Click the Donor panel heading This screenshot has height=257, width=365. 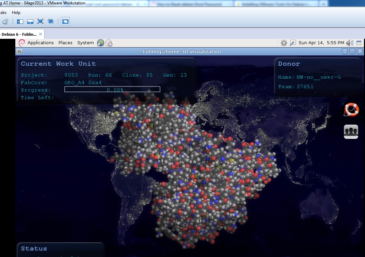point(289,64)
